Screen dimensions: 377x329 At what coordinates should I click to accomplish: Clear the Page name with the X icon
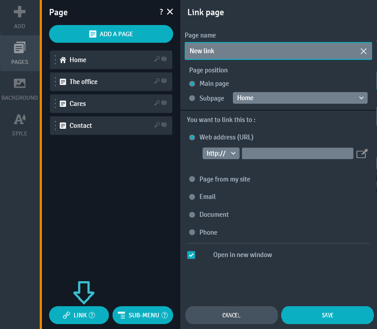363,51
